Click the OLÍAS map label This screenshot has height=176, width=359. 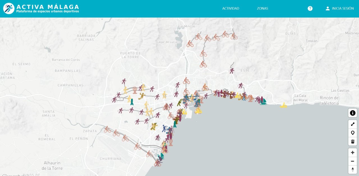(290, 34)
